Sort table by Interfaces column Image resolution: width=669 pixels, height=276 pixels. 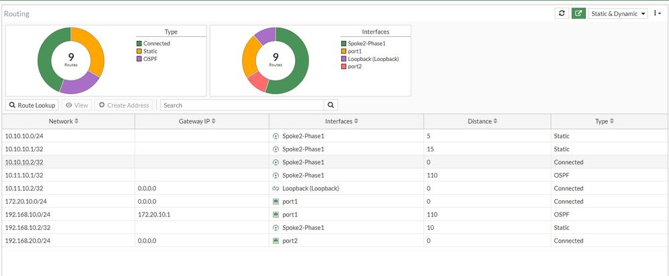point(342,121)
